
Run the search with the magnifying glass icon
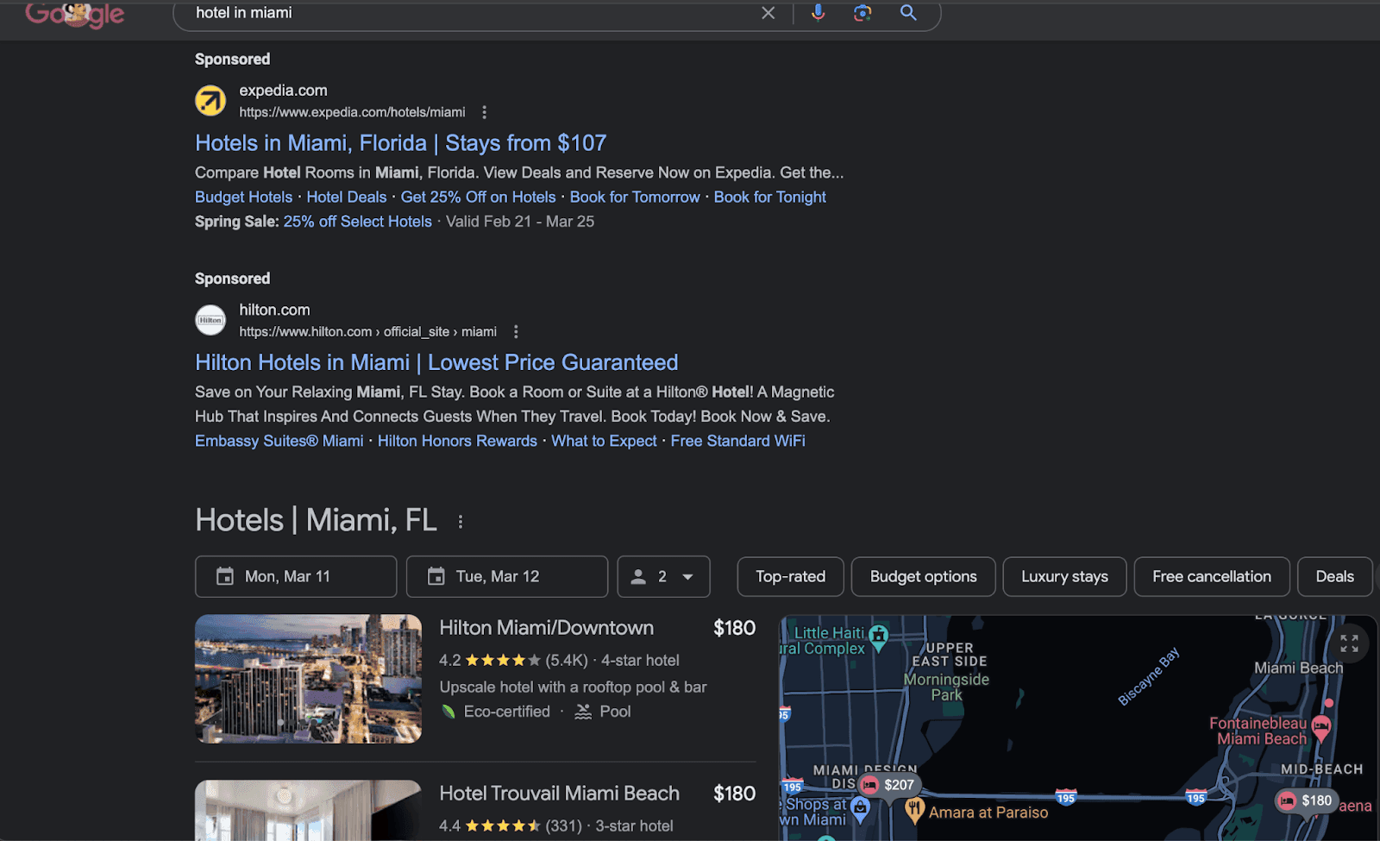pyautogui.click(x=908, y=13)
